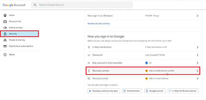Open Skip password when possible
Image resolution: width=206 pixels, height=100 pixels.
[x=143, y=63]
